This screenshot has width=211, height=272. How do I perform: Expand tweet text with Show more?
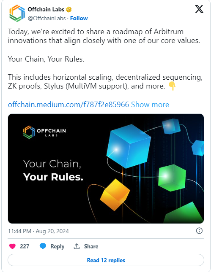click(150, 105)
